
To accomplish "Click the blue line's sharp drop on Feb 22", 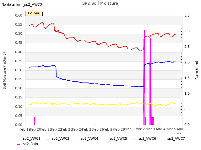I will (x=56, y=71).
